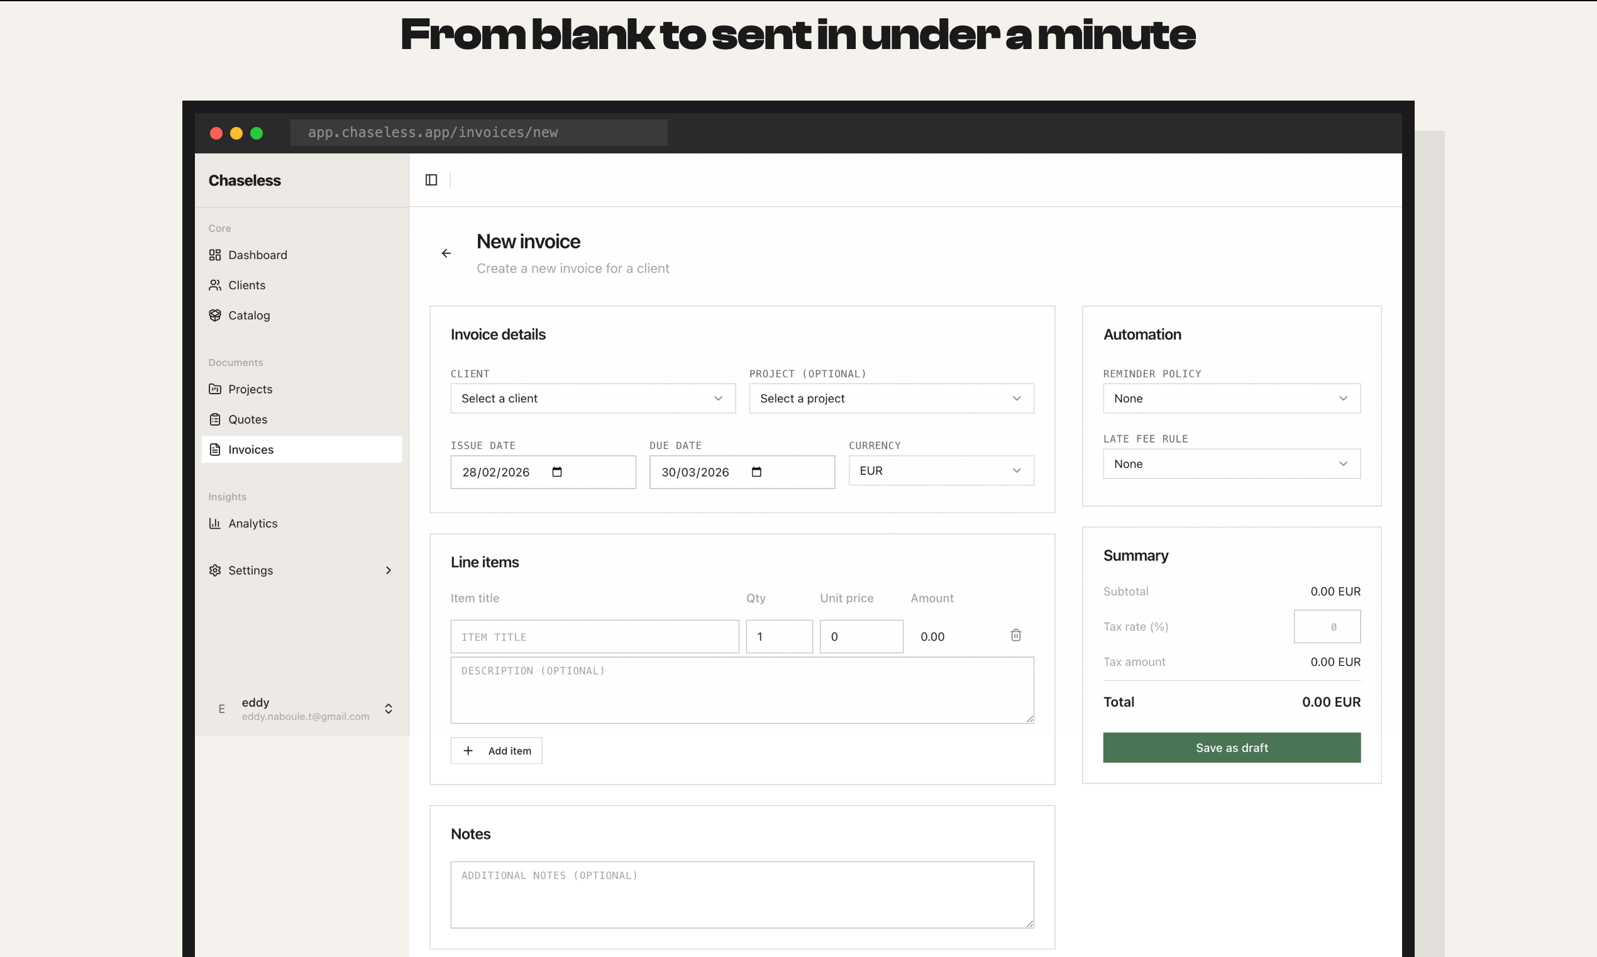This screenshot has width=1597, height=957.
Task: Open the due date calendar picker
Action: pos(756,472)
